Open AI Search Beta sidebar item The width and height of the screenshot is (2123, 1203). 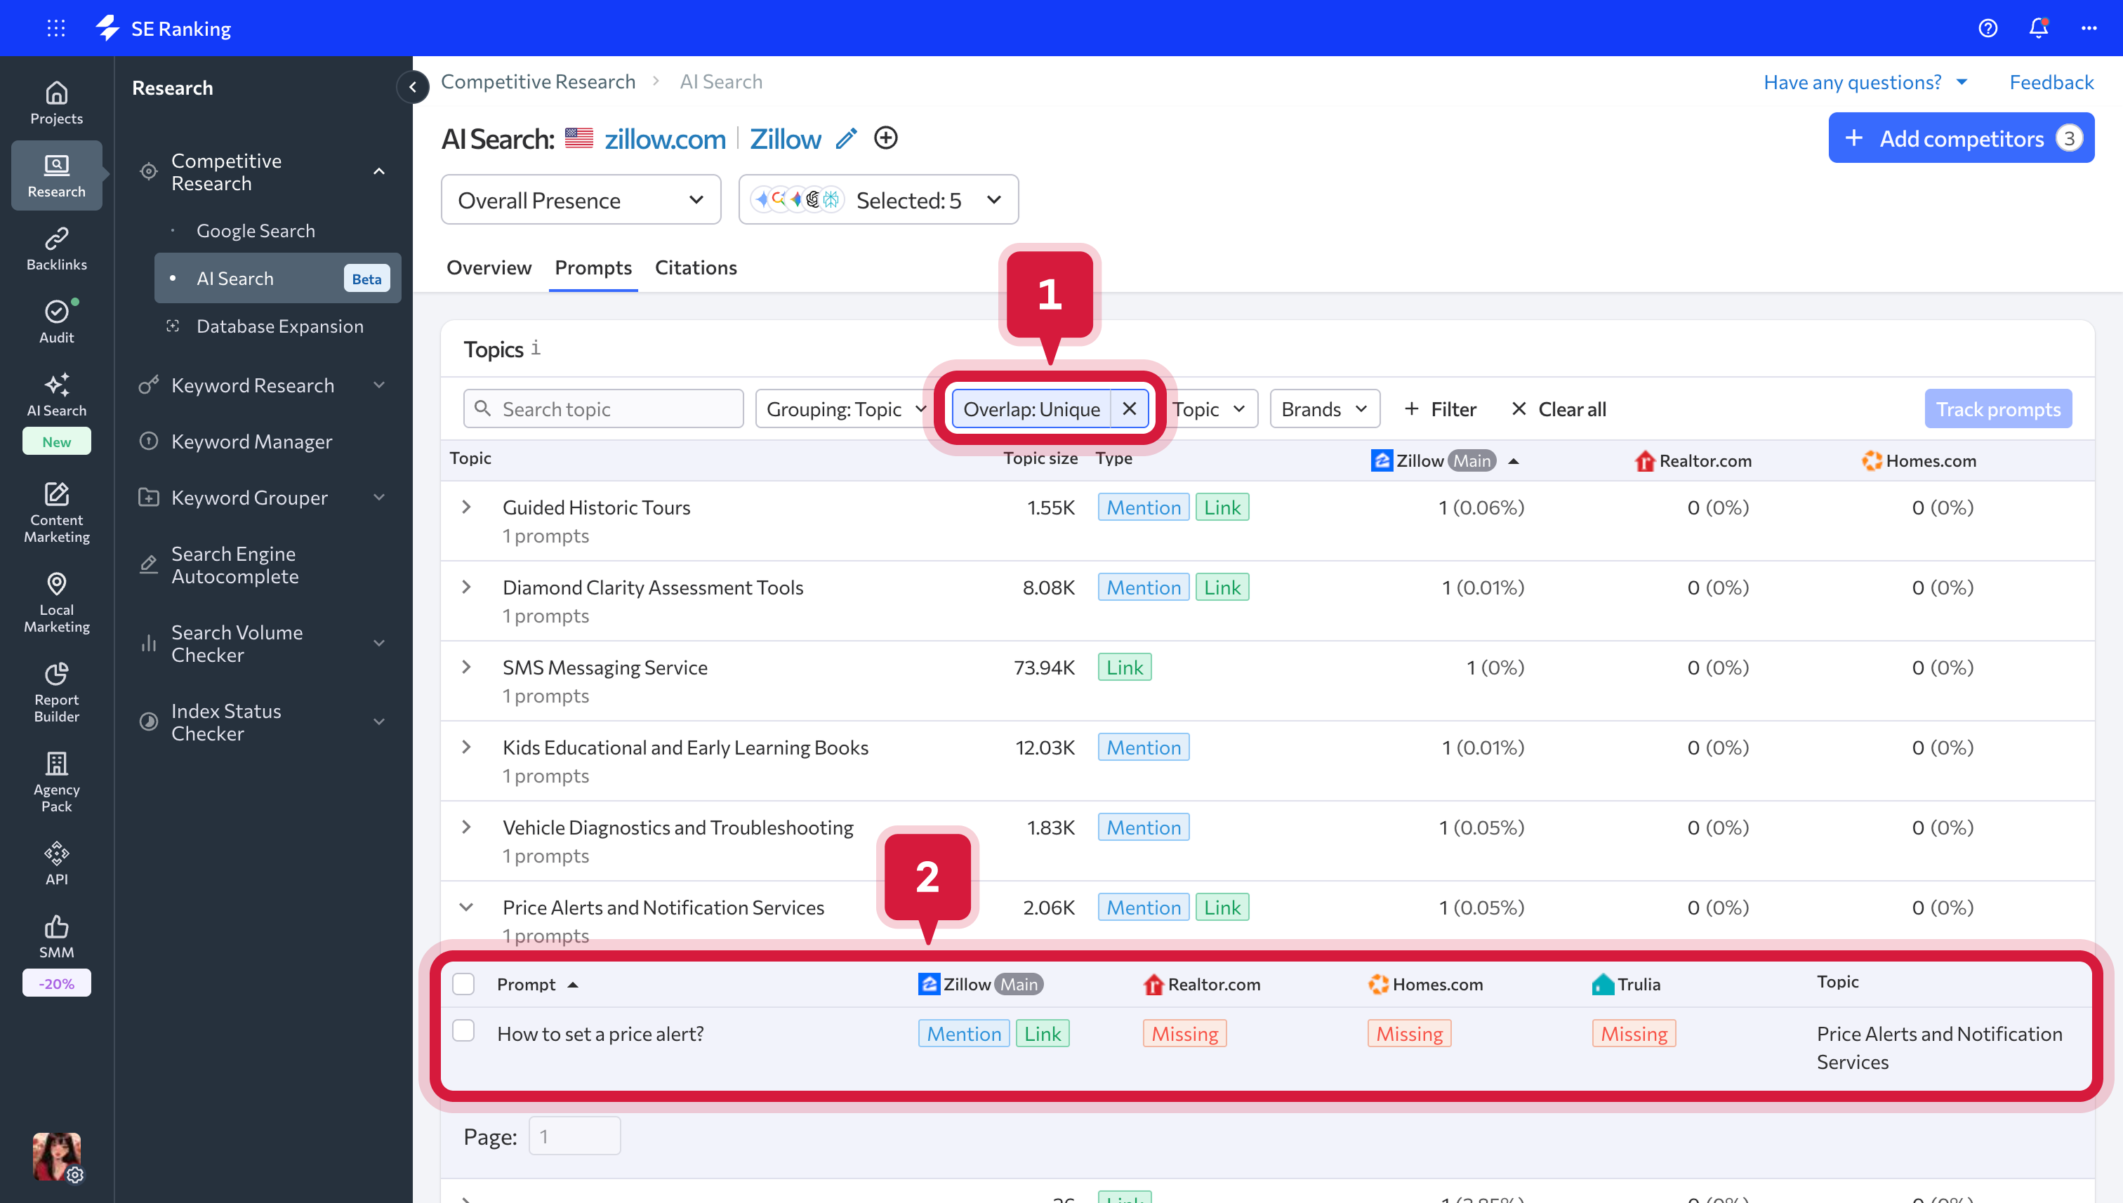tap(278, 279)
